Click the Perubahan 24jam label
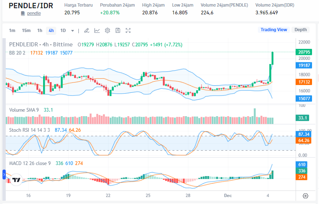This screenshot has height=204, width=319. (117, 5)
